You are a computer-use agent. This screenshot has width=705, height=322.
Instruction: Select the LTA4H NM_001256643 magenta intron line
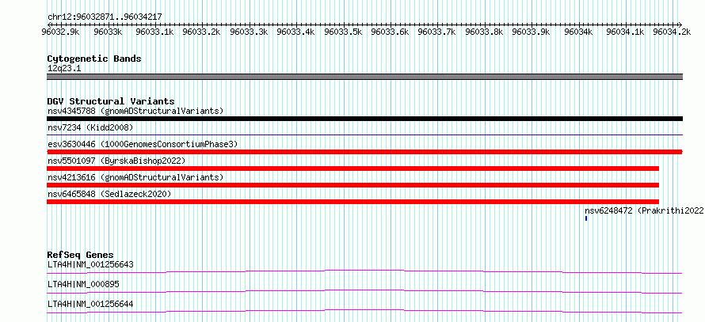click(364, 271)
